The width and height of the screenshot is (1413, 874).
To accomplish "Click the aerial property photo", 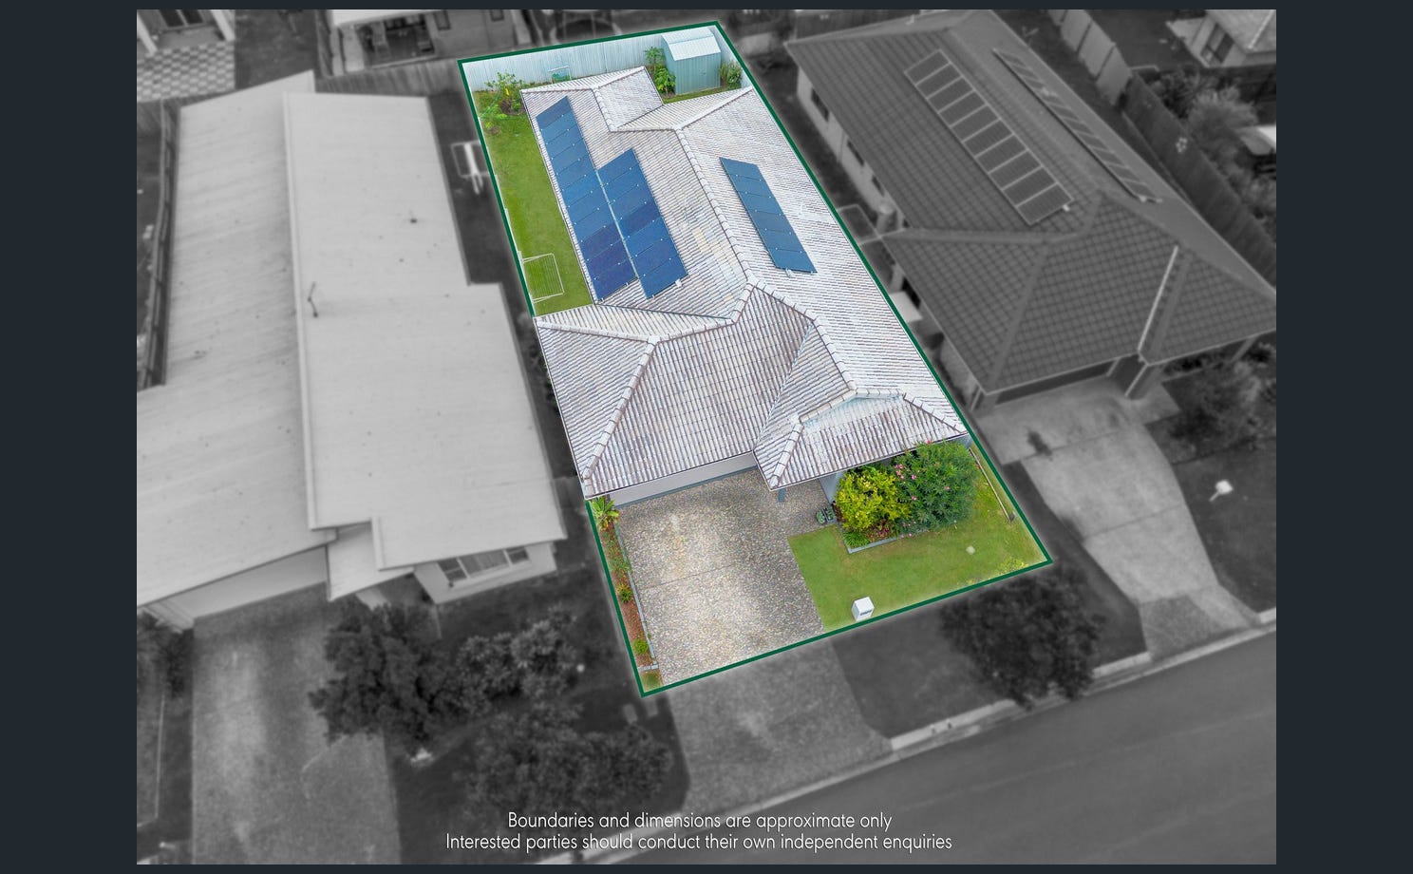I will (x=706, y=437).
